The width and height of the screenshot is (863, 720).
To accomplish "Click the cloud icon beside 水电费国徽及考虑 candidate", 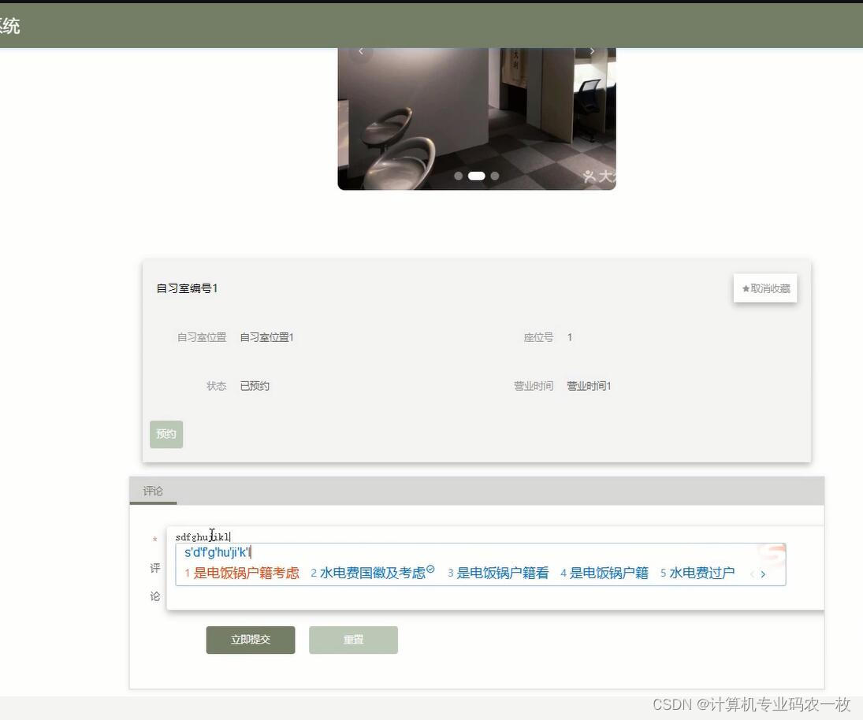I will tap(430, 569).
